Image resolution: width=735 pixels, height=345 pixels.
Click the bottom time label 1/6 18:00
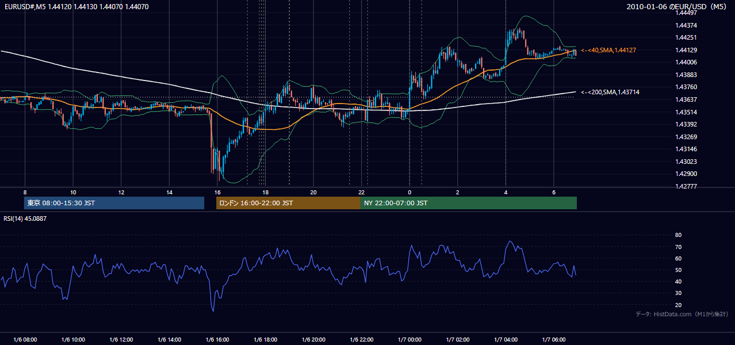coord(265,340)
